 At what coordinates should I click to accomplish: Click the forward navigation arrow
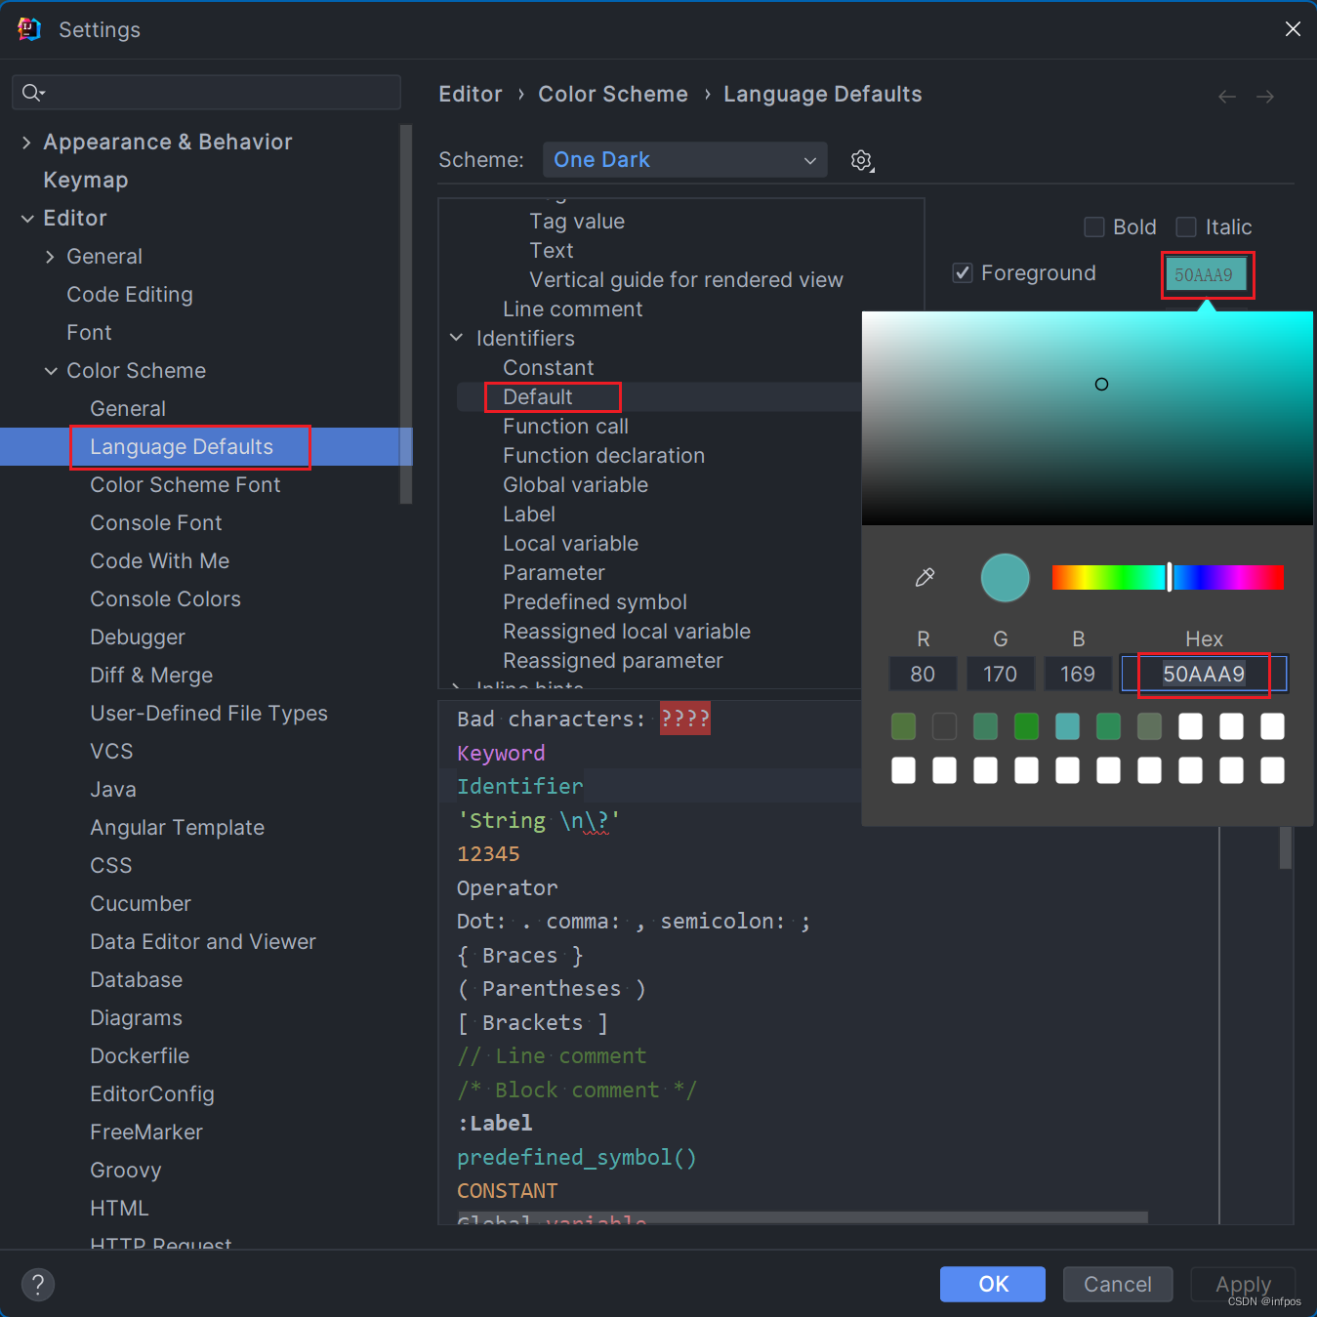1265,96
